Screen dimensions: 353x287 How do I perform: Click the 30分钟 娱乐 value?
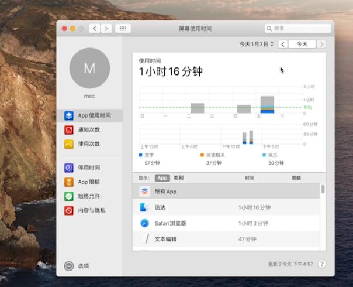tap(276, 163)
